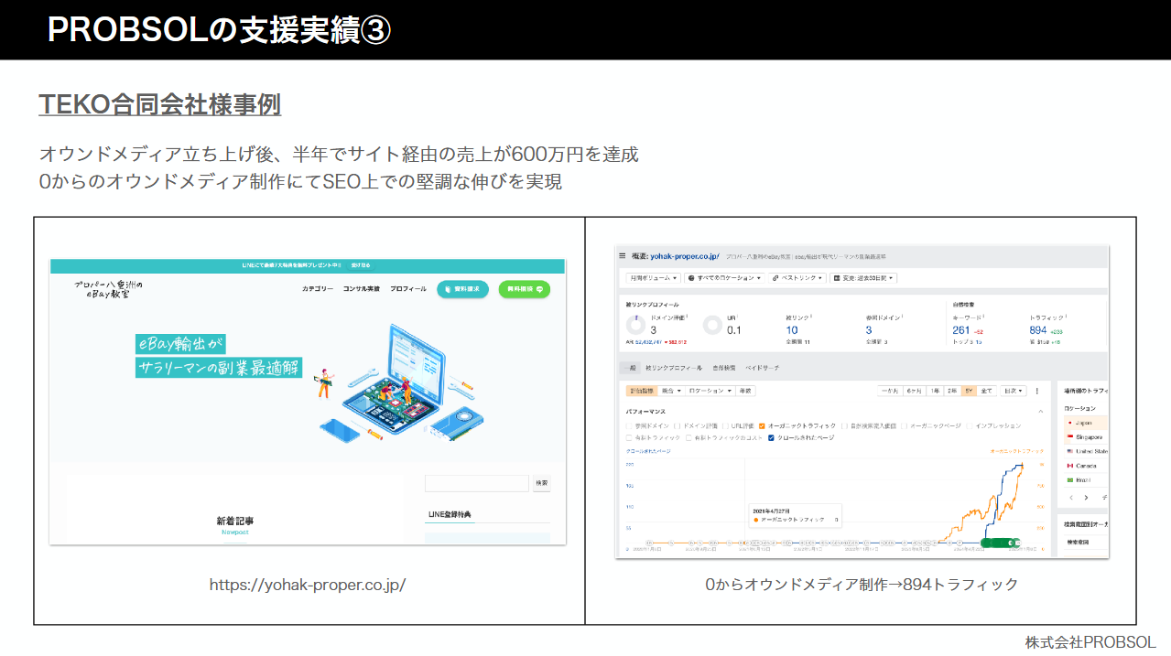The width and height of the screenshot is (1171, 656).
Task: Enable the オーガニックページ checkbox
Action: click(x=904, y=425)
